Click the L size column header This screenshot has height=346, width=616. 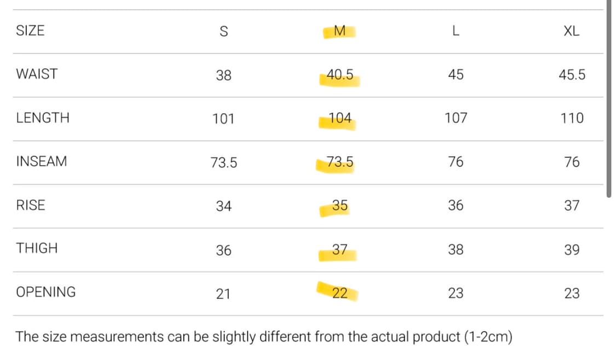coord(456,31)
